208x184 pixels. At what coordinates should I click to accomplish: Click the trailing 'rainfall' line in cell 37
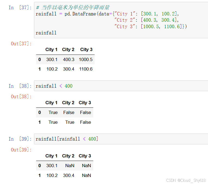pyautogui.click(x=46, y=33)
